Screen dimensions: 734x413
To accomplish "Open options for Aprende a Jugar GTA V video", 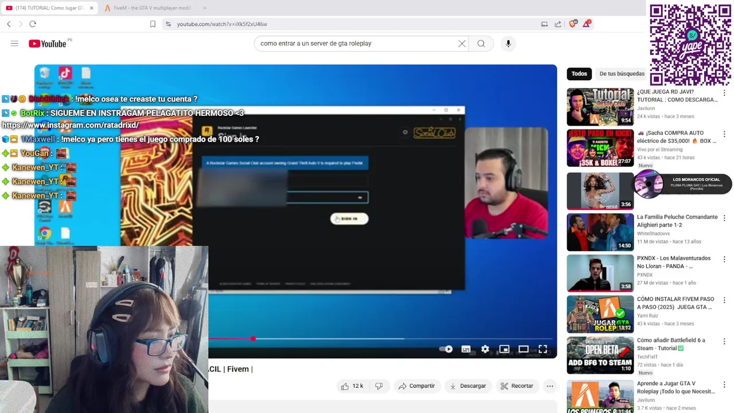I will (724, 385).
